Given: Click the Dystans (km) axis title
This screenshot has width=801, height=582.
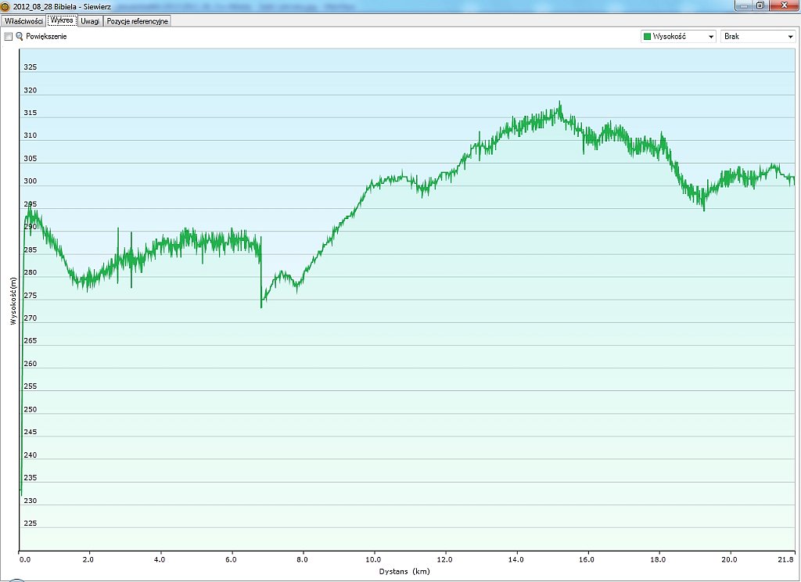Looking at the screenshot, I should 405,572.
